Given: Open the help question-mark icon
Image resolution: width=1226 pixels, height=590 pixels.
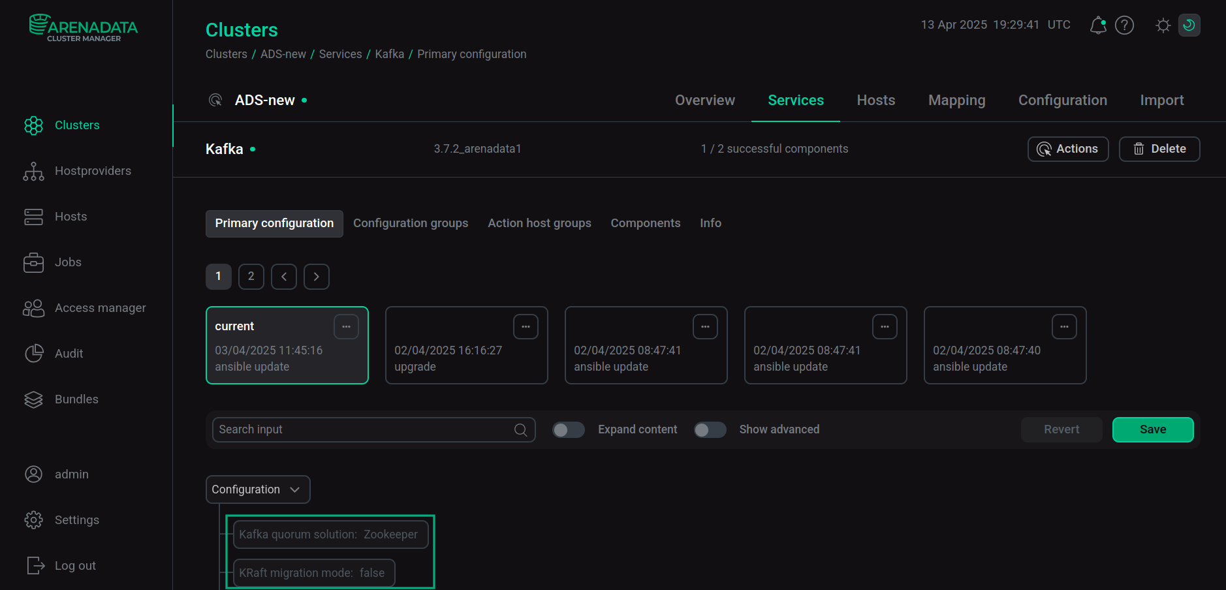Looking at the screenshot, I should (x=1124, y=25).
